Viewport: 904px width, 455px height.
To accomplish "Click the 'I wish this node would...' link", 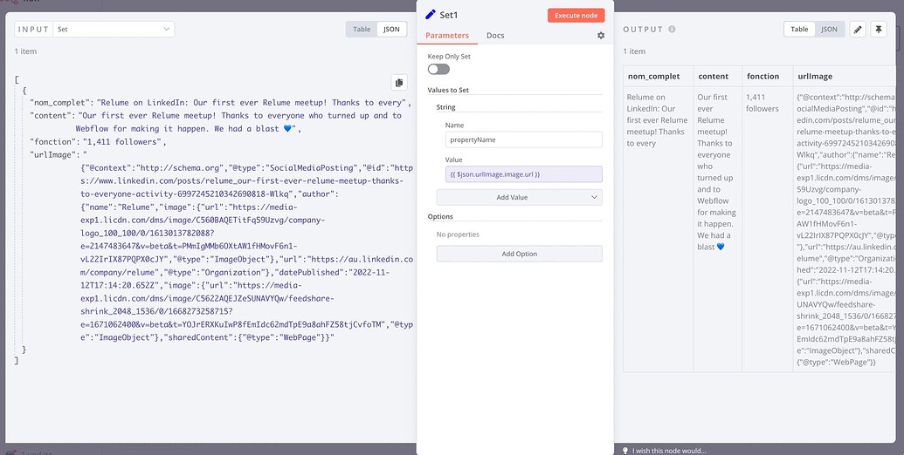I will click(669, 450).
